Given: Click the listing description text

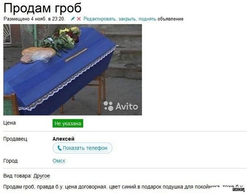Looking at the screenshot, I should coord(123,187).
